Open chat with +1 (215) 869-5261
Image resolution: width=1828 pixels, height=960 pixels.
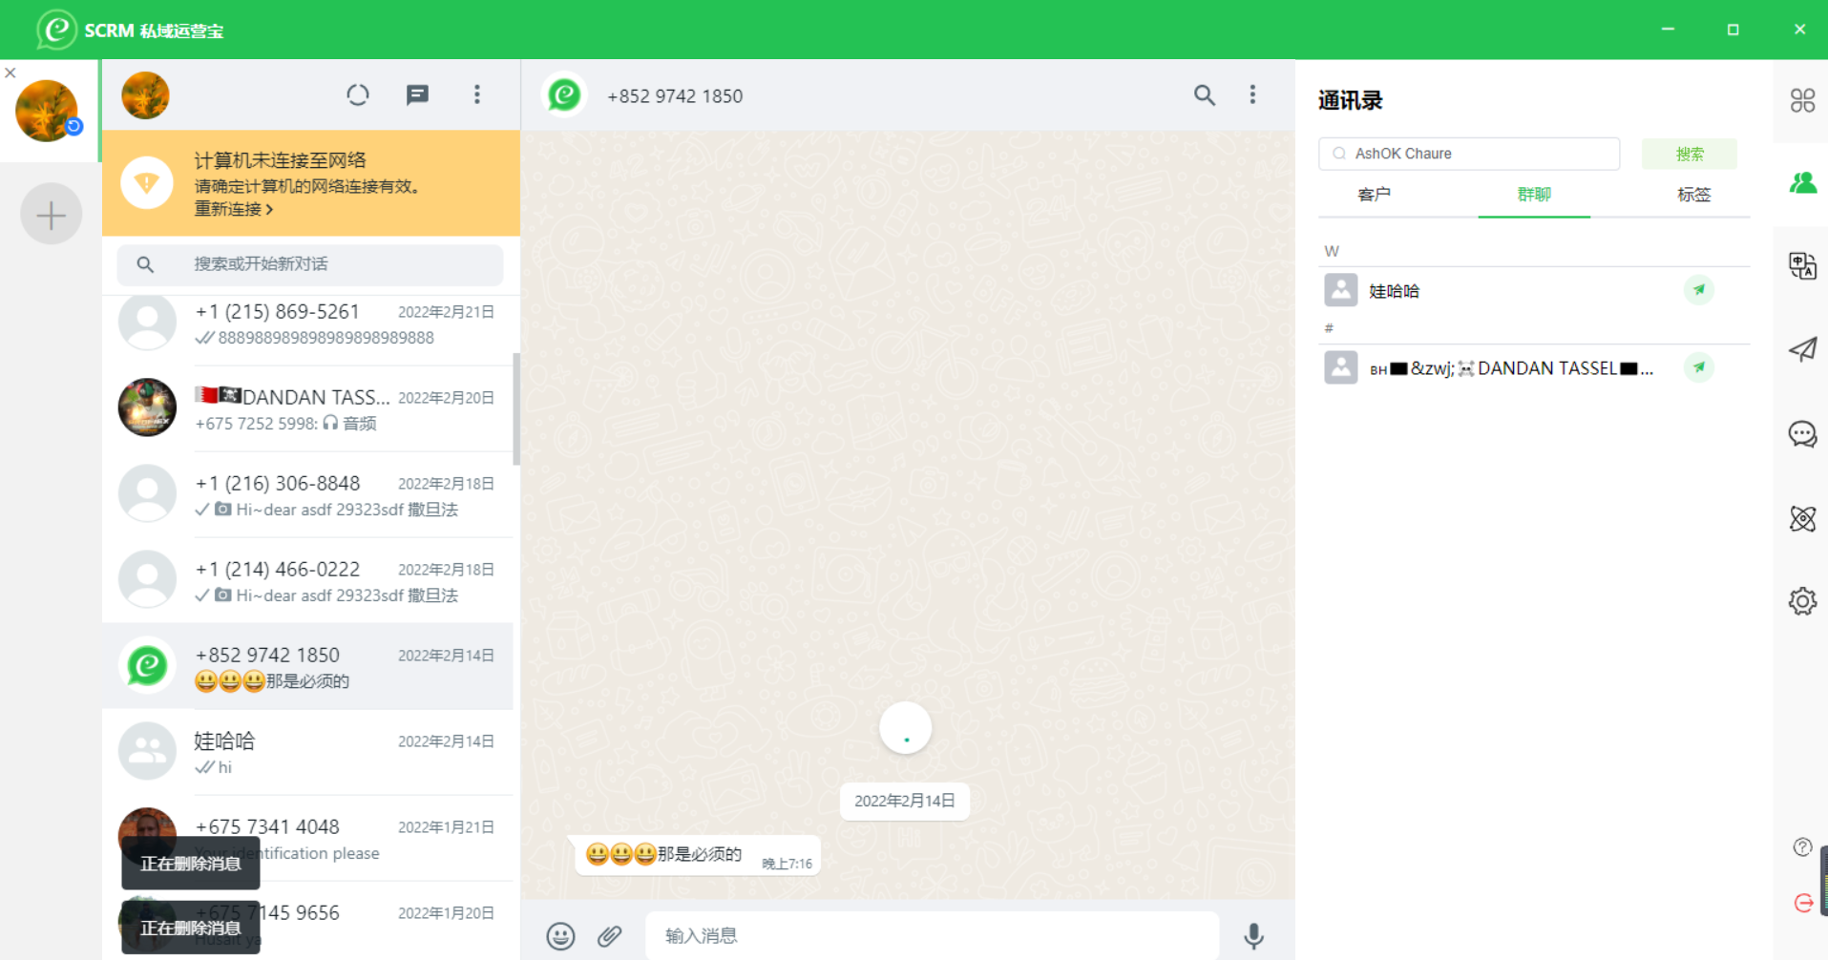click(x=307, y=324)
